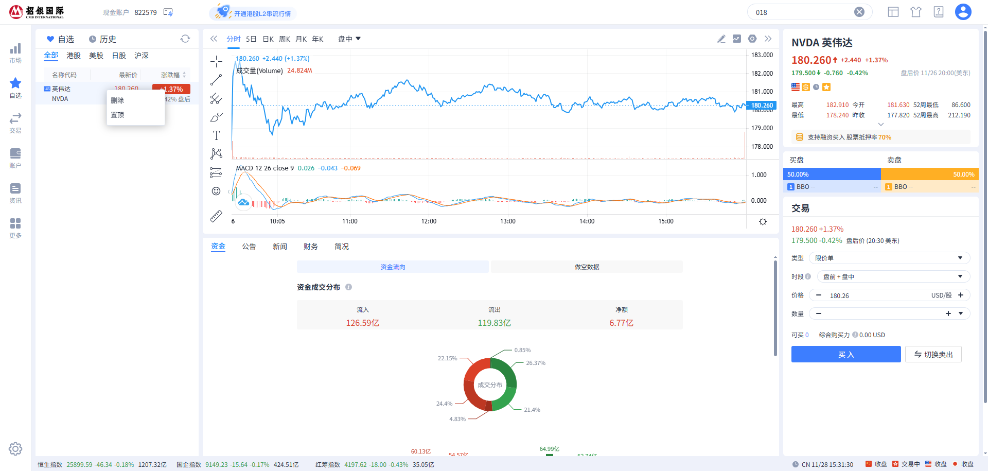This screenshot has width=988, height=471.
Task: Select the trend line drawing tool
Action: pyautogui.click(x=216, y=80)
